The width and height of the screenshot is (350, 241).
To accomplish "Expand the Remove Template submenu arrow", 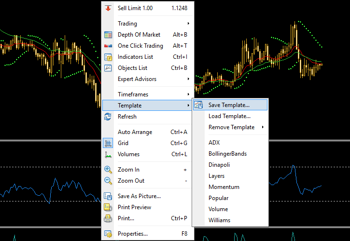I will click(x=263, y=127).
